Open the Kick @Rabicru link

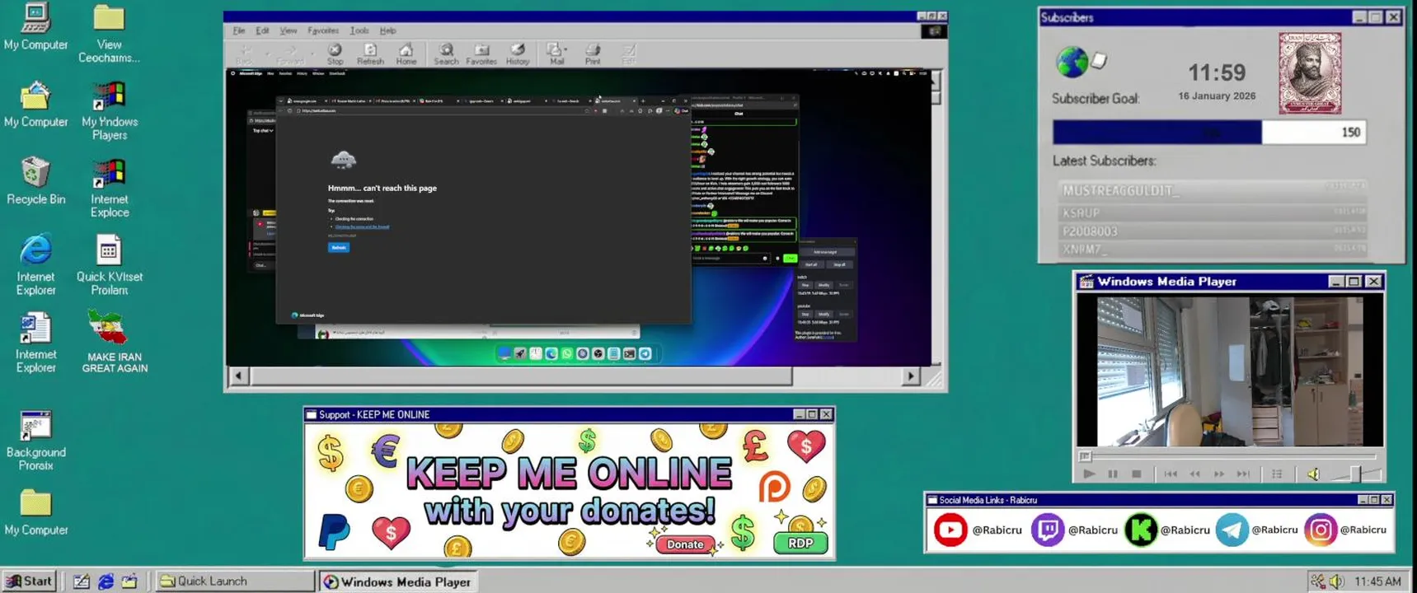(1167, 530)
